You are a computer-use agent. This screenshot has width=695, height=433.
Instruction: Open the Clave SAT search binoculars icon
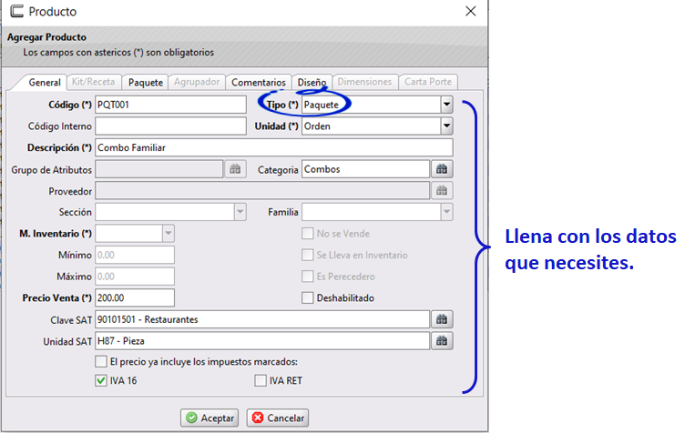[442, 319]
